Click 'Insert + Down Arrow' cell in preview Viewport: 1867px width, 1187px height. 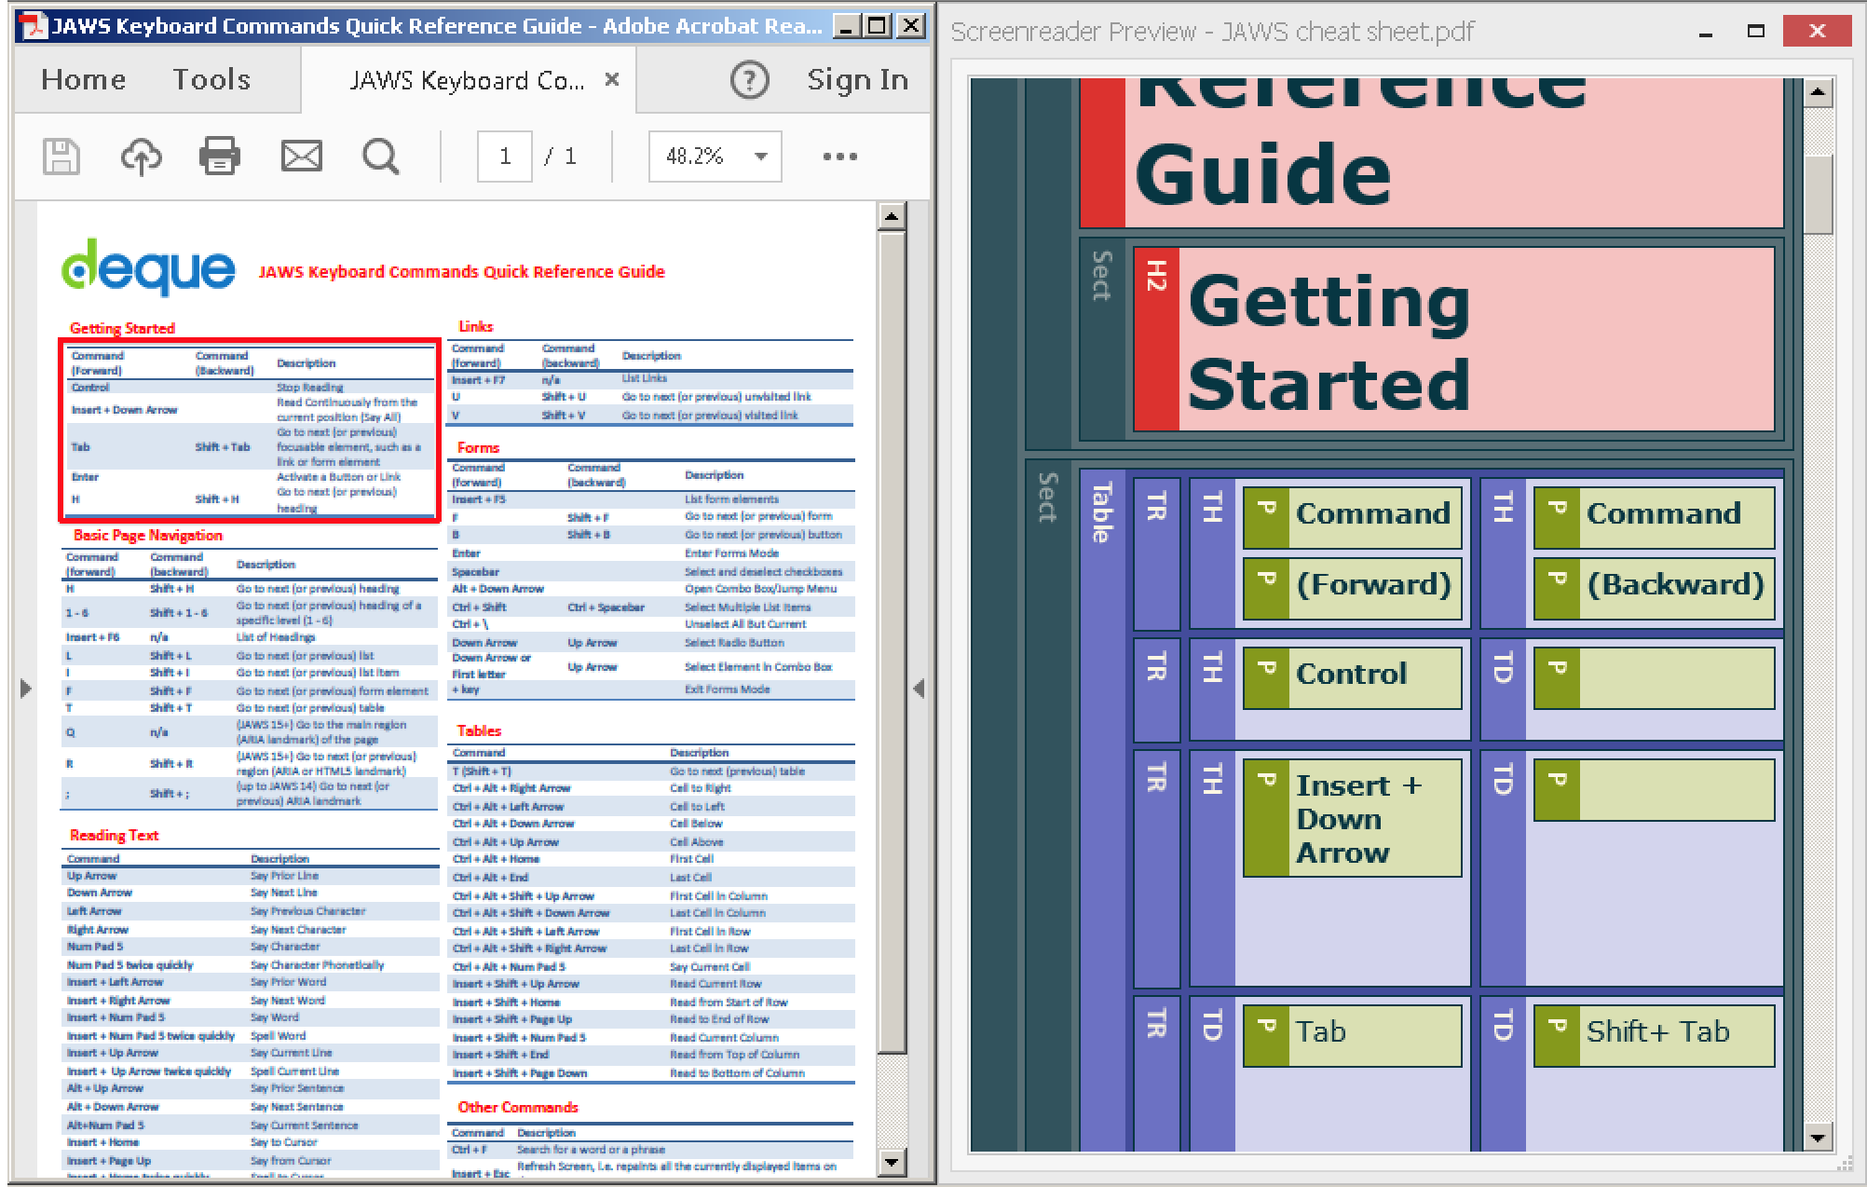pyautogui.click(x=1352, y=818)
